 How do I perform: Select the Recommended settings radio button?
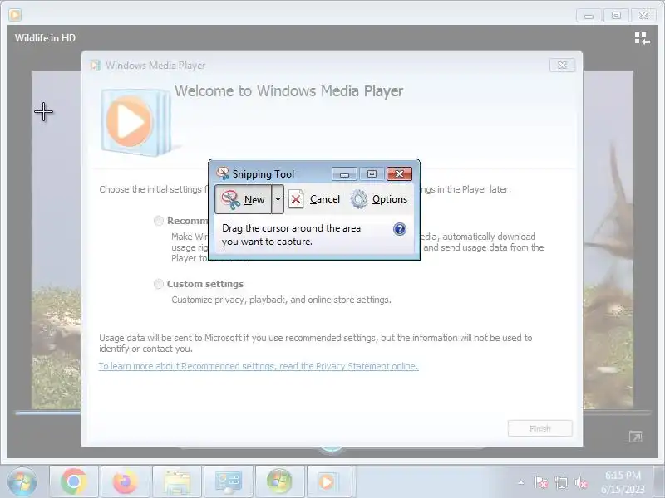tap(159, 221)
